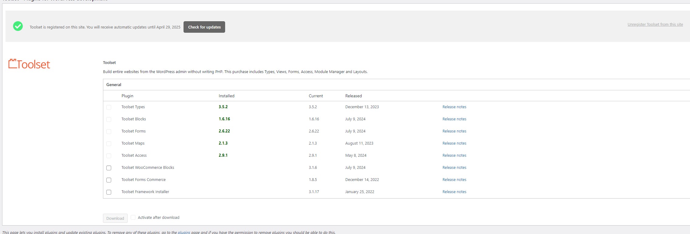
Task: Click the Toolset Forms plugin name
Action: (x=133, y=131)
